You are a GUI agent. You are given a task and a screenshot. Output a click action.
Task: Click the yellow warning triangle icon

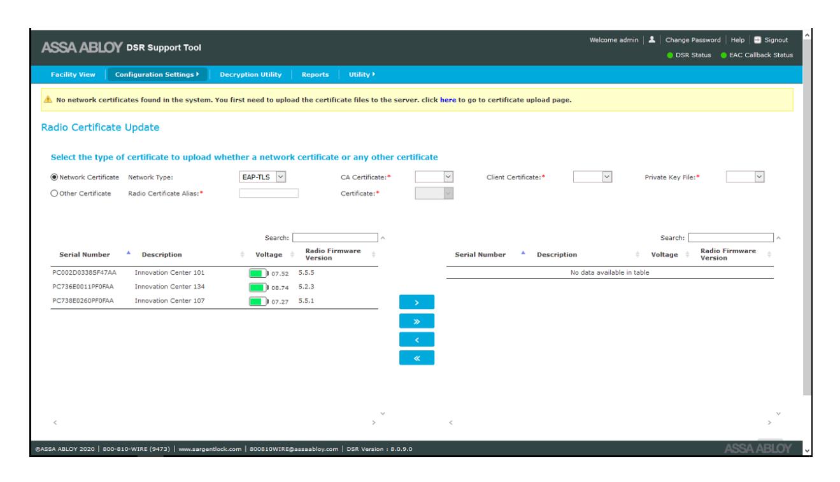tap(48, 99)
